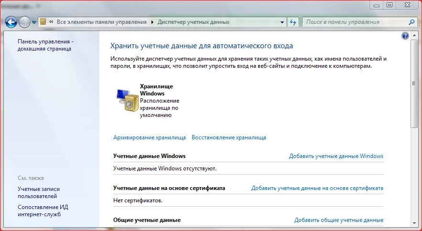Click "Добавить учетные данные Windows" link
This screenshot has height=231, width=422.
click(336, 156)
